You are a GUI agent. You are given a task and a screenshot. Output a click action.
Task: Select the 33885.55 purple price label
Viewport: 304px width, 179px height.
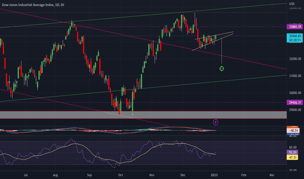point(295,27)
